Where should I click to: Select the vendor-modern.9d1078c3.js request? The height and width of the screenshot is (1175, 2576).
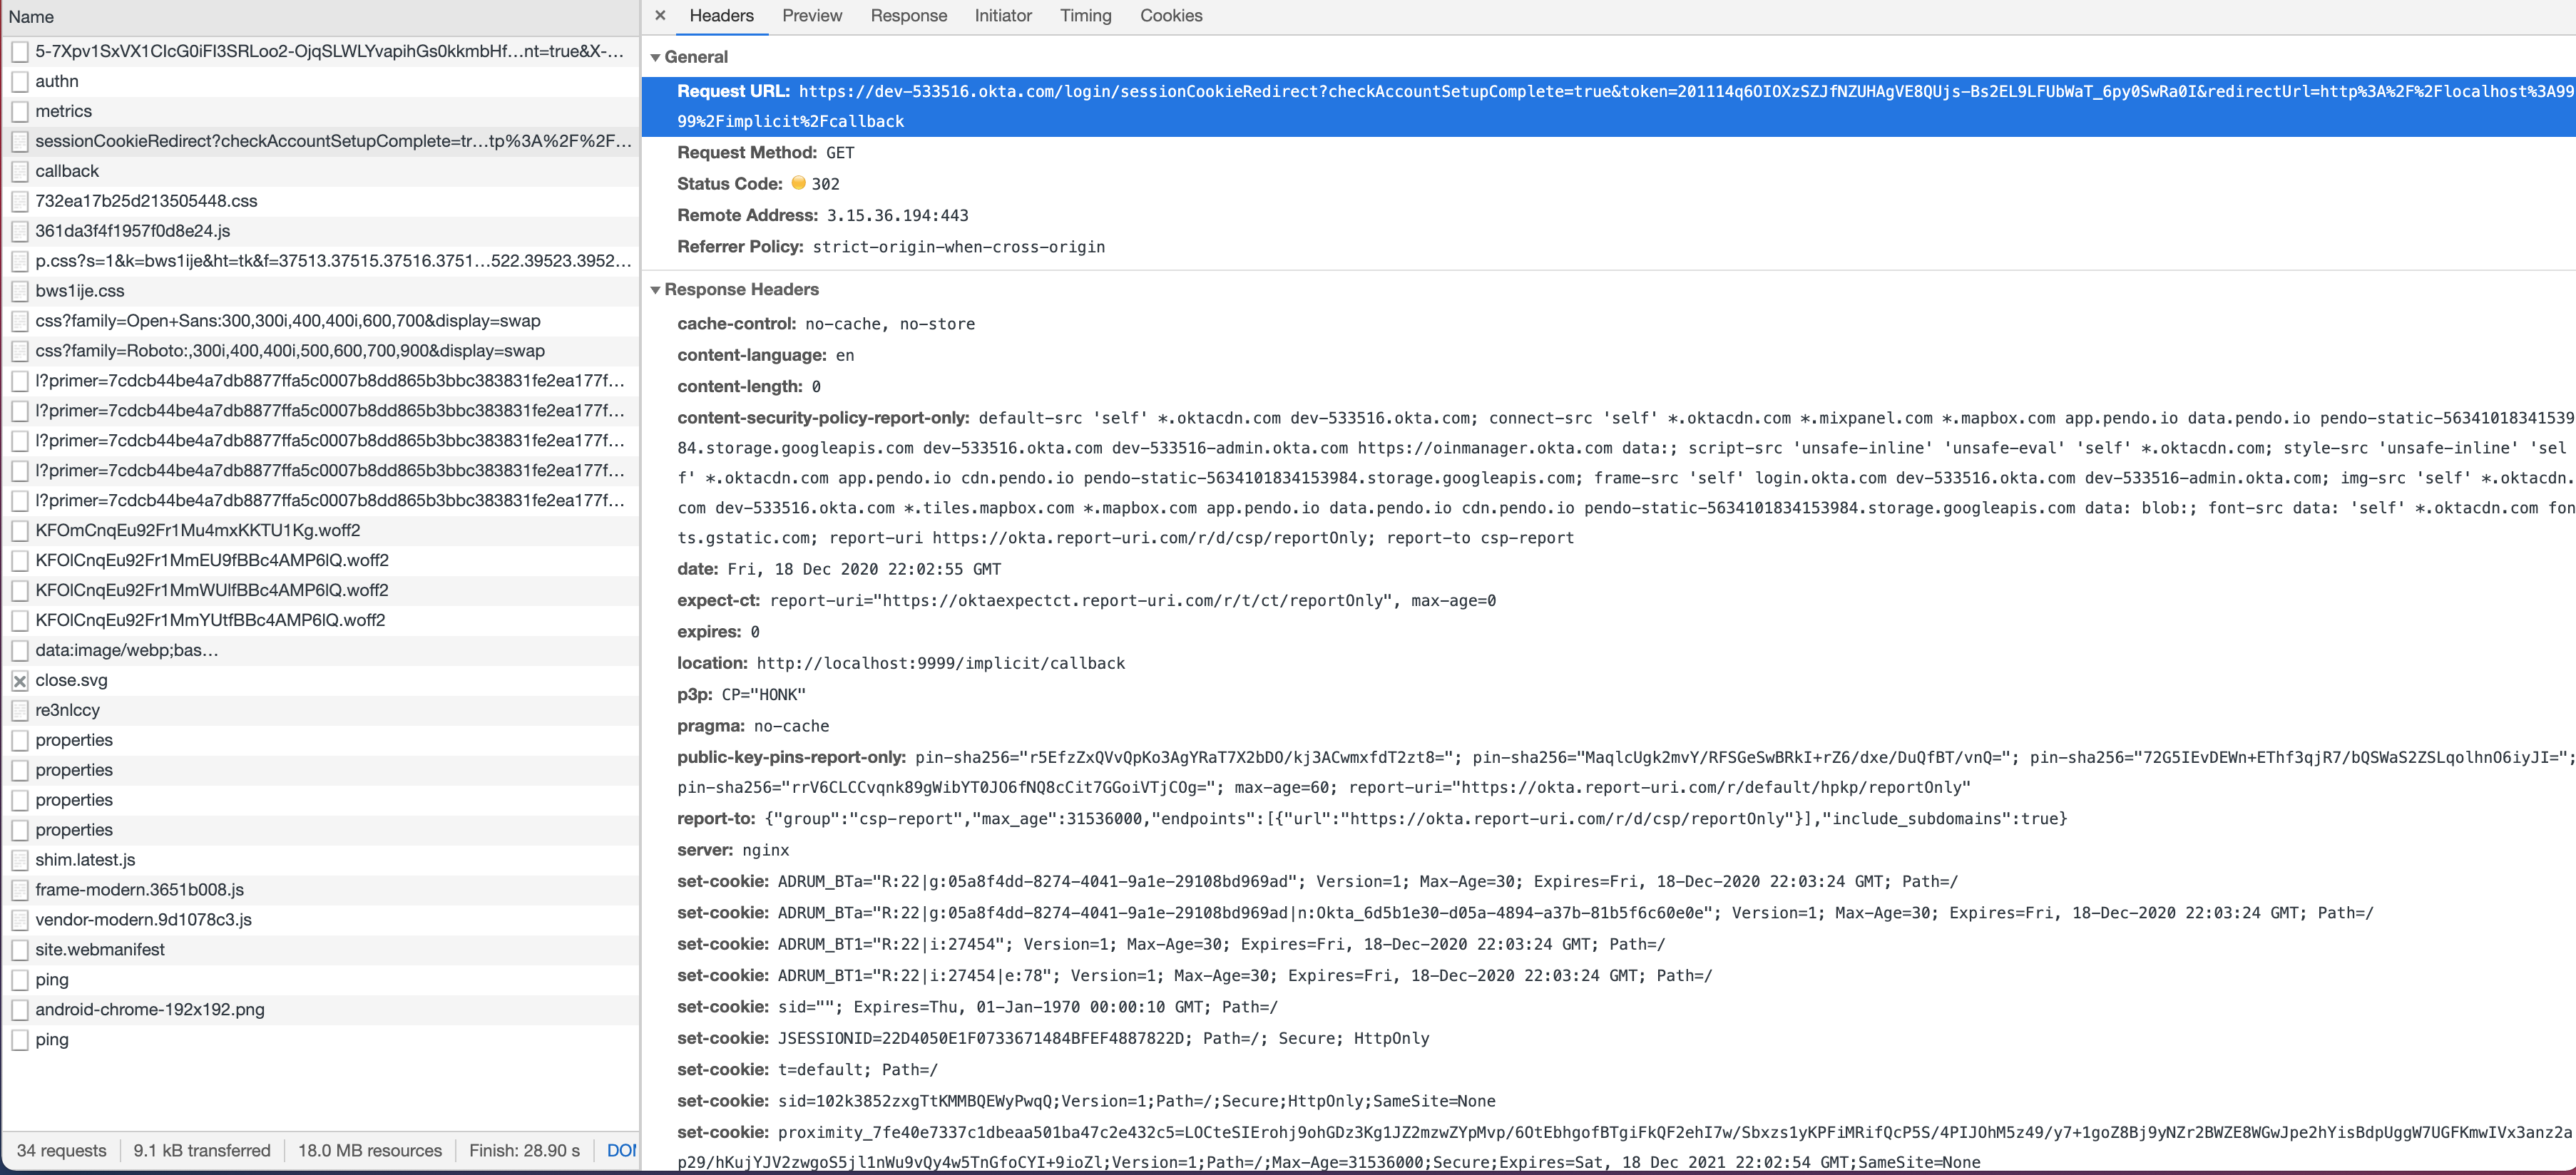[144, 919]
